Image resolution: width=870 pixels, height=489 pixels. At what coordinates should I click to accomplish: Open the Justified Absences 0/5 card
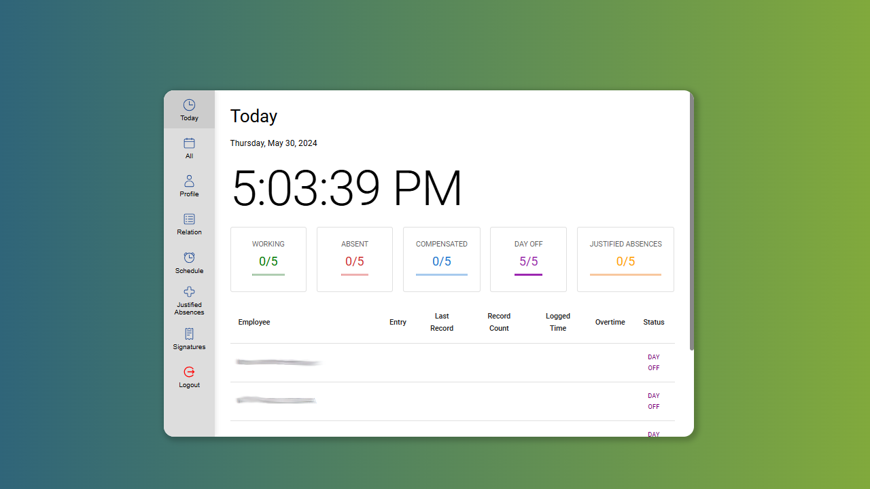[625, 259]
